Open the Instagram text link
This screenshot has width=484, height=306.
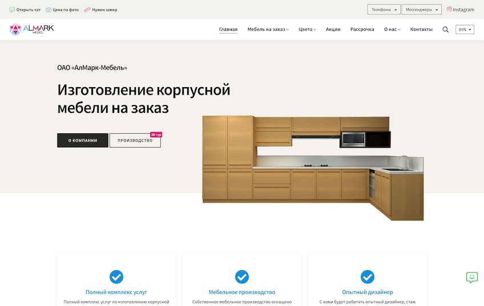463,10
